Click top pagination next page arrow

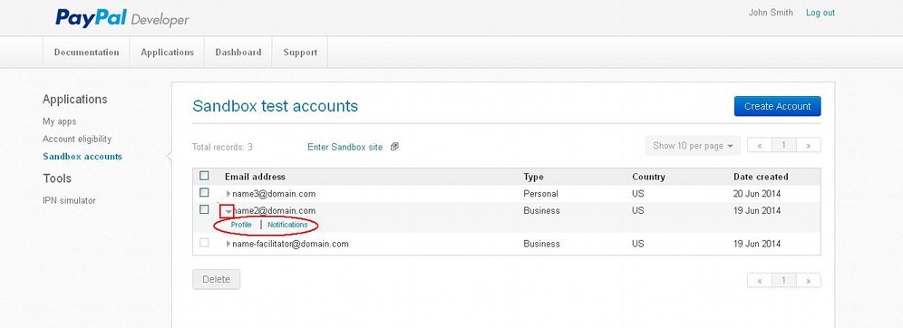(809, 145)
